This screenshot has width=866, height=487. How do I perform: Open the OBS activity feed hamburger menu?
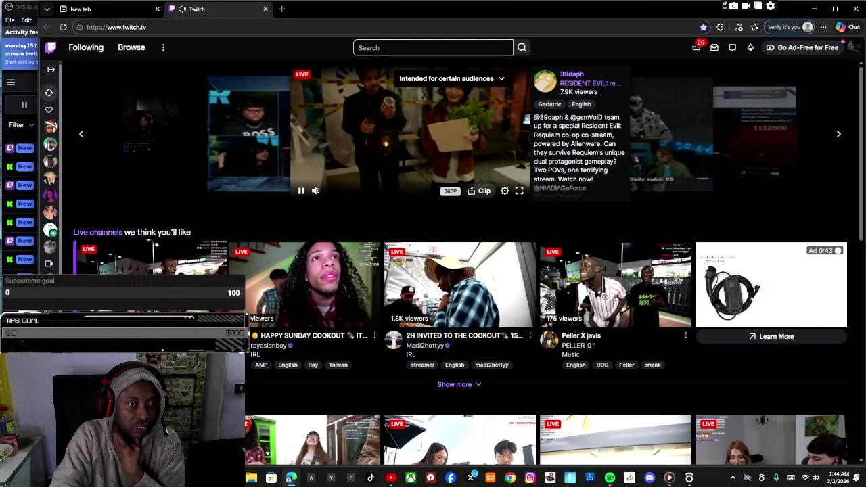[11, 82]
